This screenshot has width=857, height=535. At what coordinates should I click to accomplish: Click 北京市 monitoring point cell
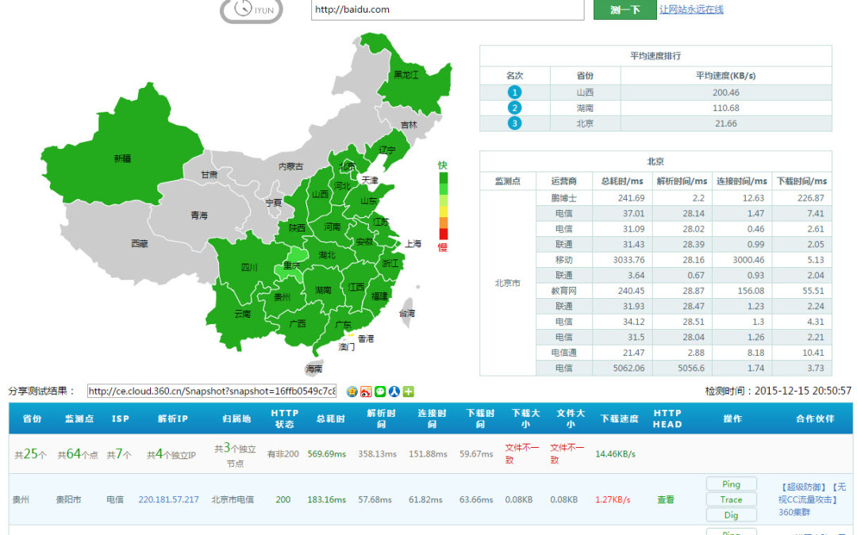point(508,283)
